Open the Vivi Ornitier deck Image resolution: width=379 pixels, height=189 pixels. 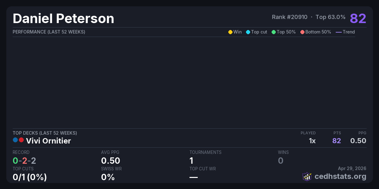(x=48, y=141)
